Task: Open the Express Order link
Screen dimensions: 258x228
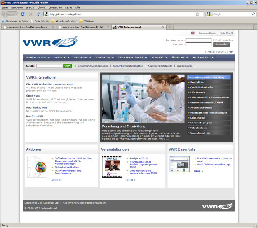Action: point(207,33)
